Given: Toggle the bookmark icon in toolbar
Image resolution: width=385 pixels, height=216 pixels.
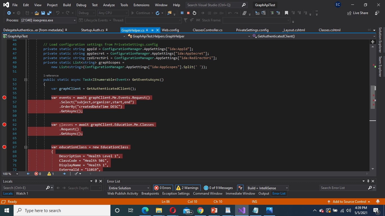Looking at the screenshot, I should (286, 13).
